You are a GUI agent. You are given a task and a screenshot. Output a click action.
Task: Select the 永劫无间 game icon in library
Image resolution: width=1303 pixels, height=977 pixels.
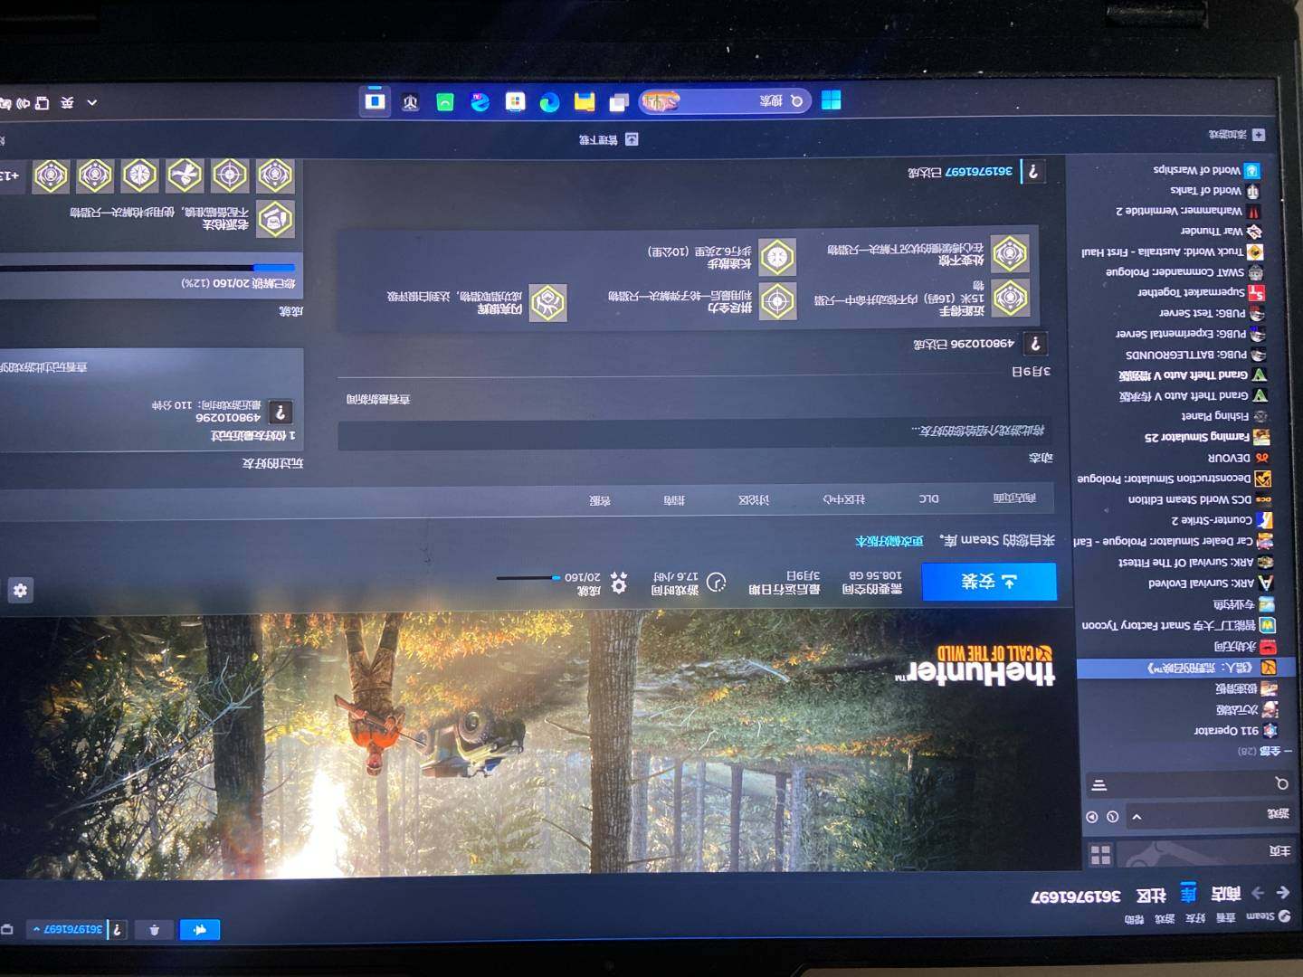[x=1269, y=647]
